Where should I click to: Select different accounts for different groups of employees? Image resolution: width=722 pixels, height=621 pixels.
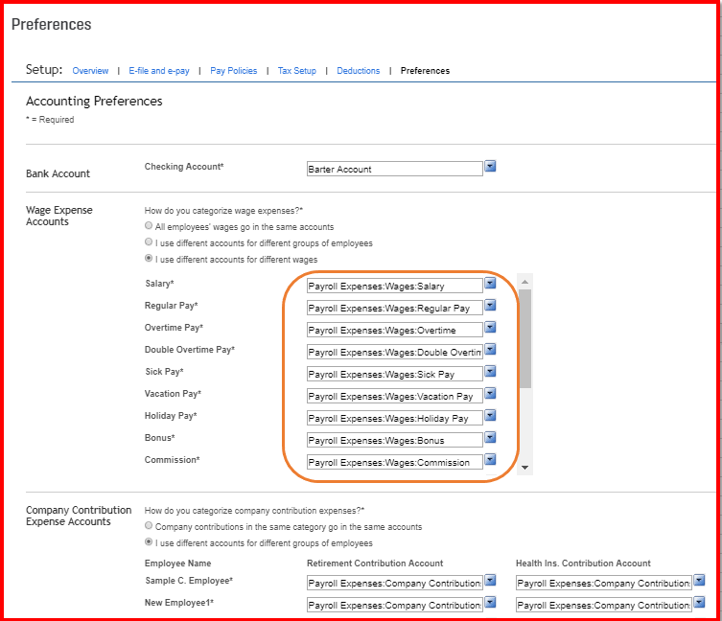(x=149, y=243)
